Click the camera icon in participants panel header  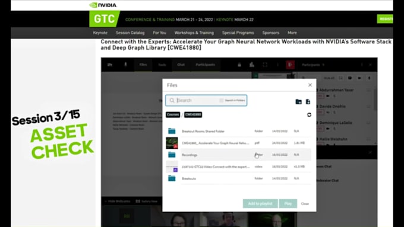(x=359, y=78)
